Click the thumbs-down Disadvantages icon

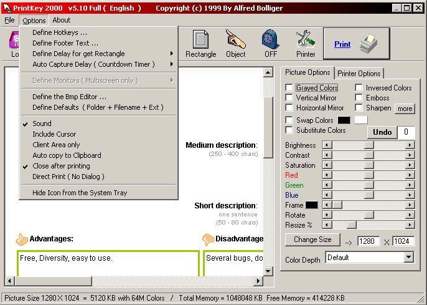[x=208, y=240]
